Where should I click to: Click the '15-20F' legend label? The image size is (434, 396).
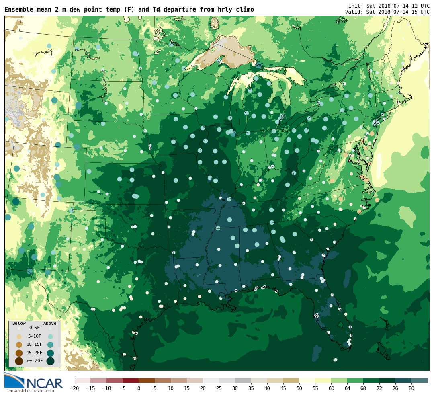tap(34, 353)
